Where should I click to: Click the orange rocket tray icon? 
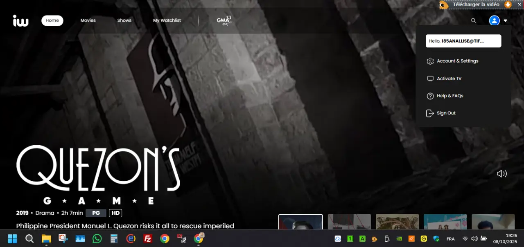point(411,239)
